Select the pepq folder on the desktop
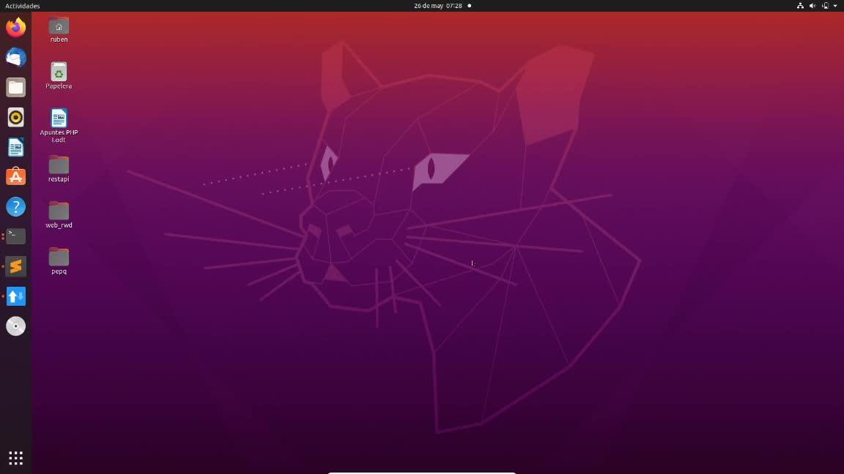The height and width of the screenshot is (474, 844). point(59,261)
